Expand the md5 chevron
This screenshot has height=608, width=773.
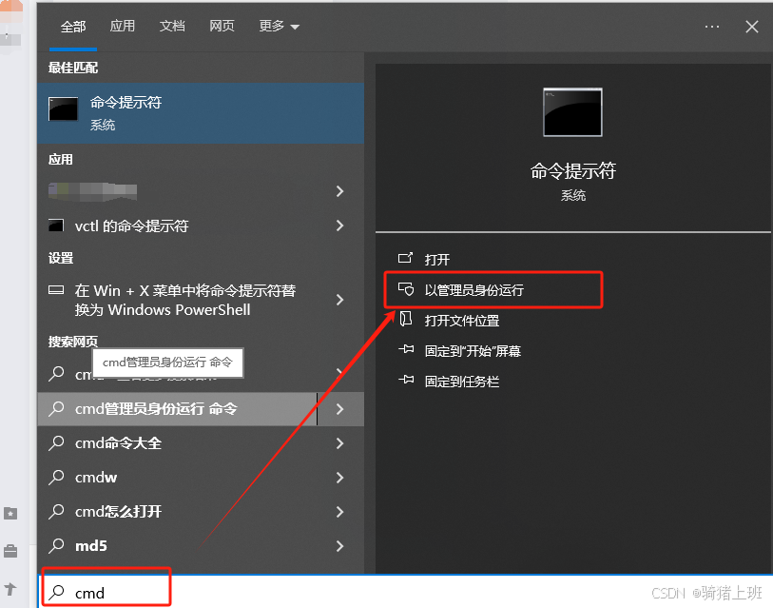pyautogui.click(x=339, y=546)
